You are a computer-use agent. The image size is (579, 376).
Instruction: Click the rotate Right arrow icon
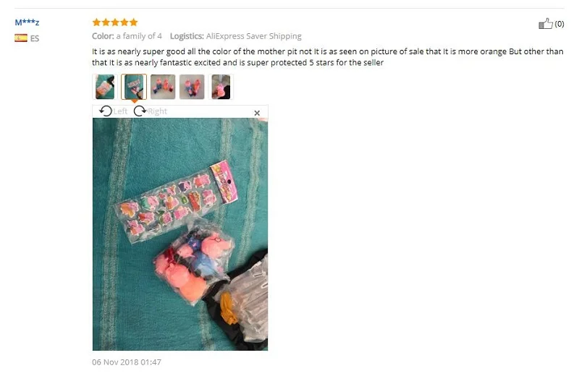click(x=140, y=111)
